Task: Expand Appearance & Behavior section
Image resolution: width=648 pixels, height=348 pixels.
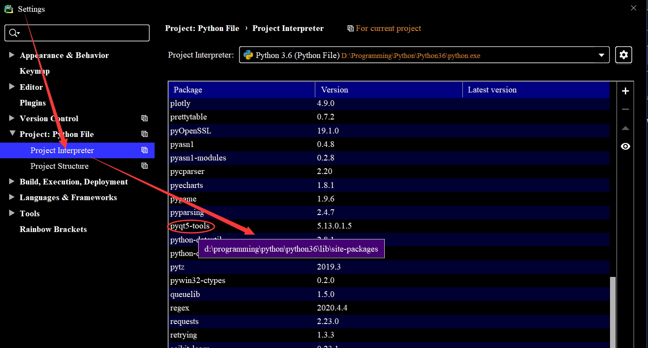Action: pos(12,55)
